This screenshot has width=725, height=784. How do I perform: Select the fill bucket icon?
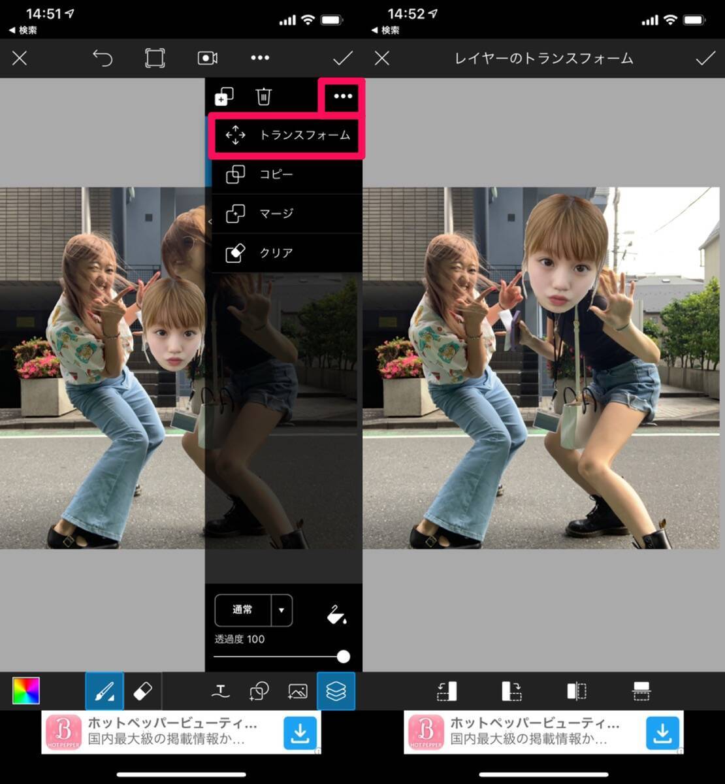coord(336,614)
